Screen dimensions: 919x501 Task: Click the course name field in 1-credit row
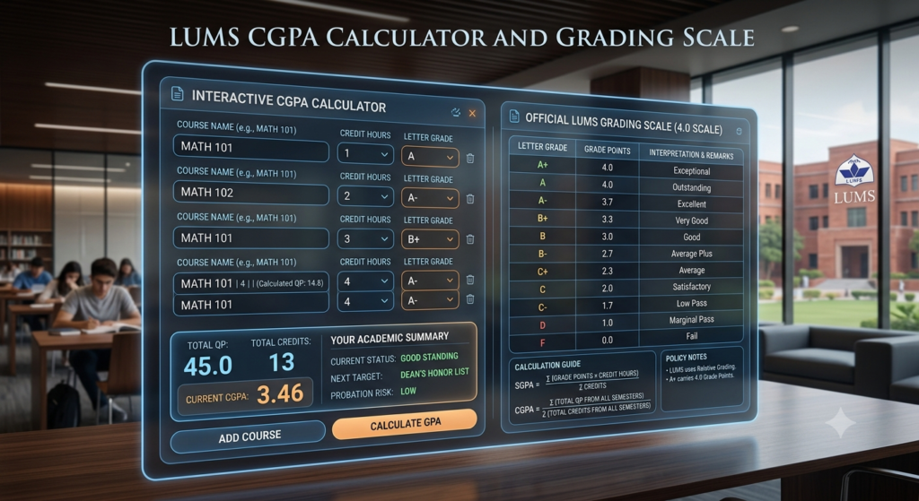point(251,148)
